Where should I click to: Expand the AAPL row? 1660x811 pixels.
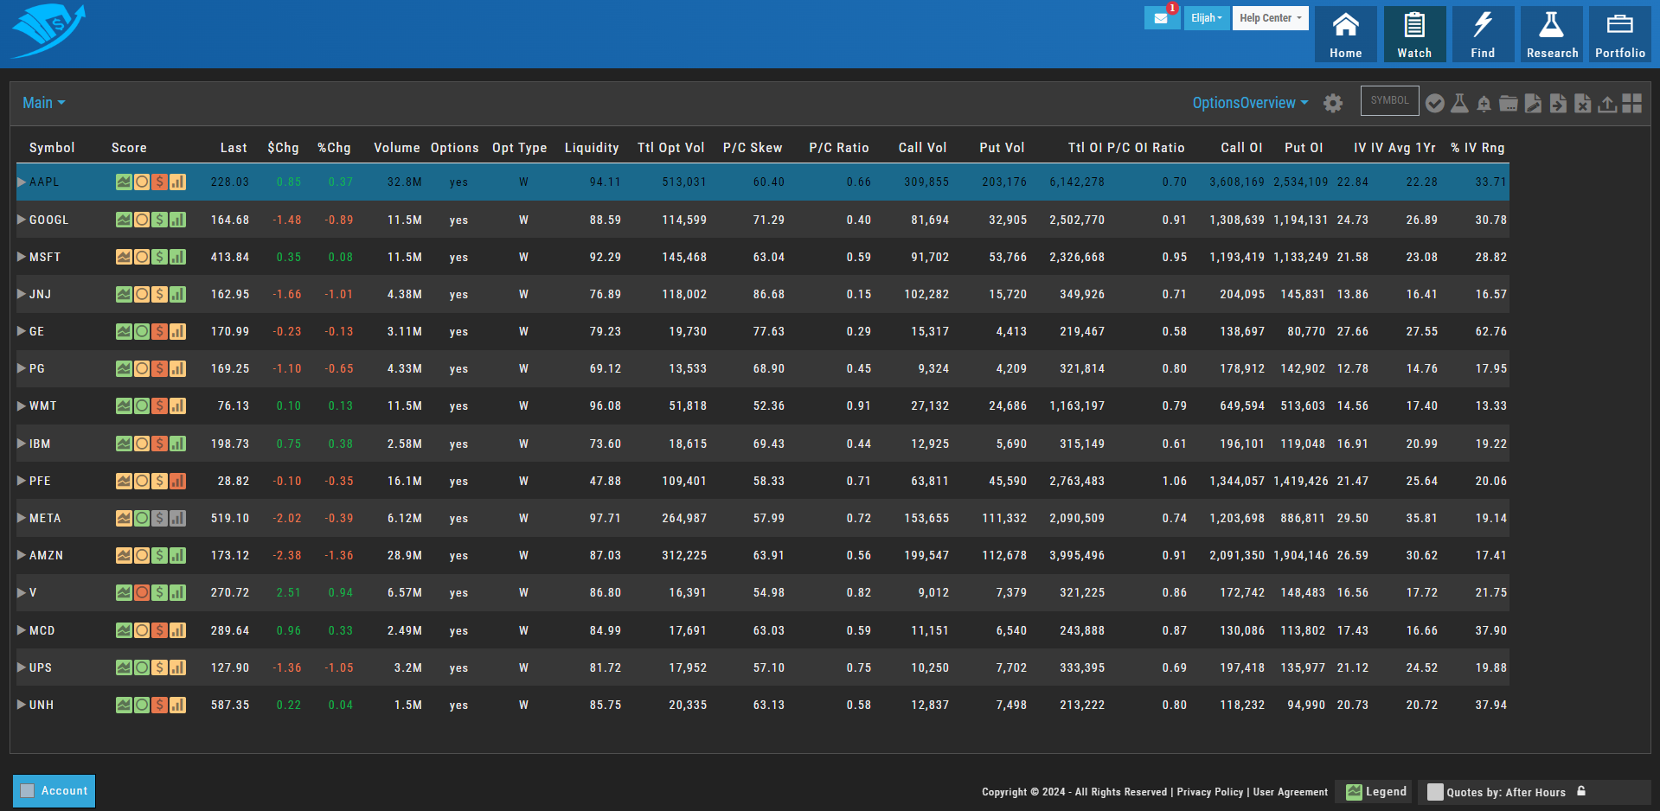(x=22, y=182)
